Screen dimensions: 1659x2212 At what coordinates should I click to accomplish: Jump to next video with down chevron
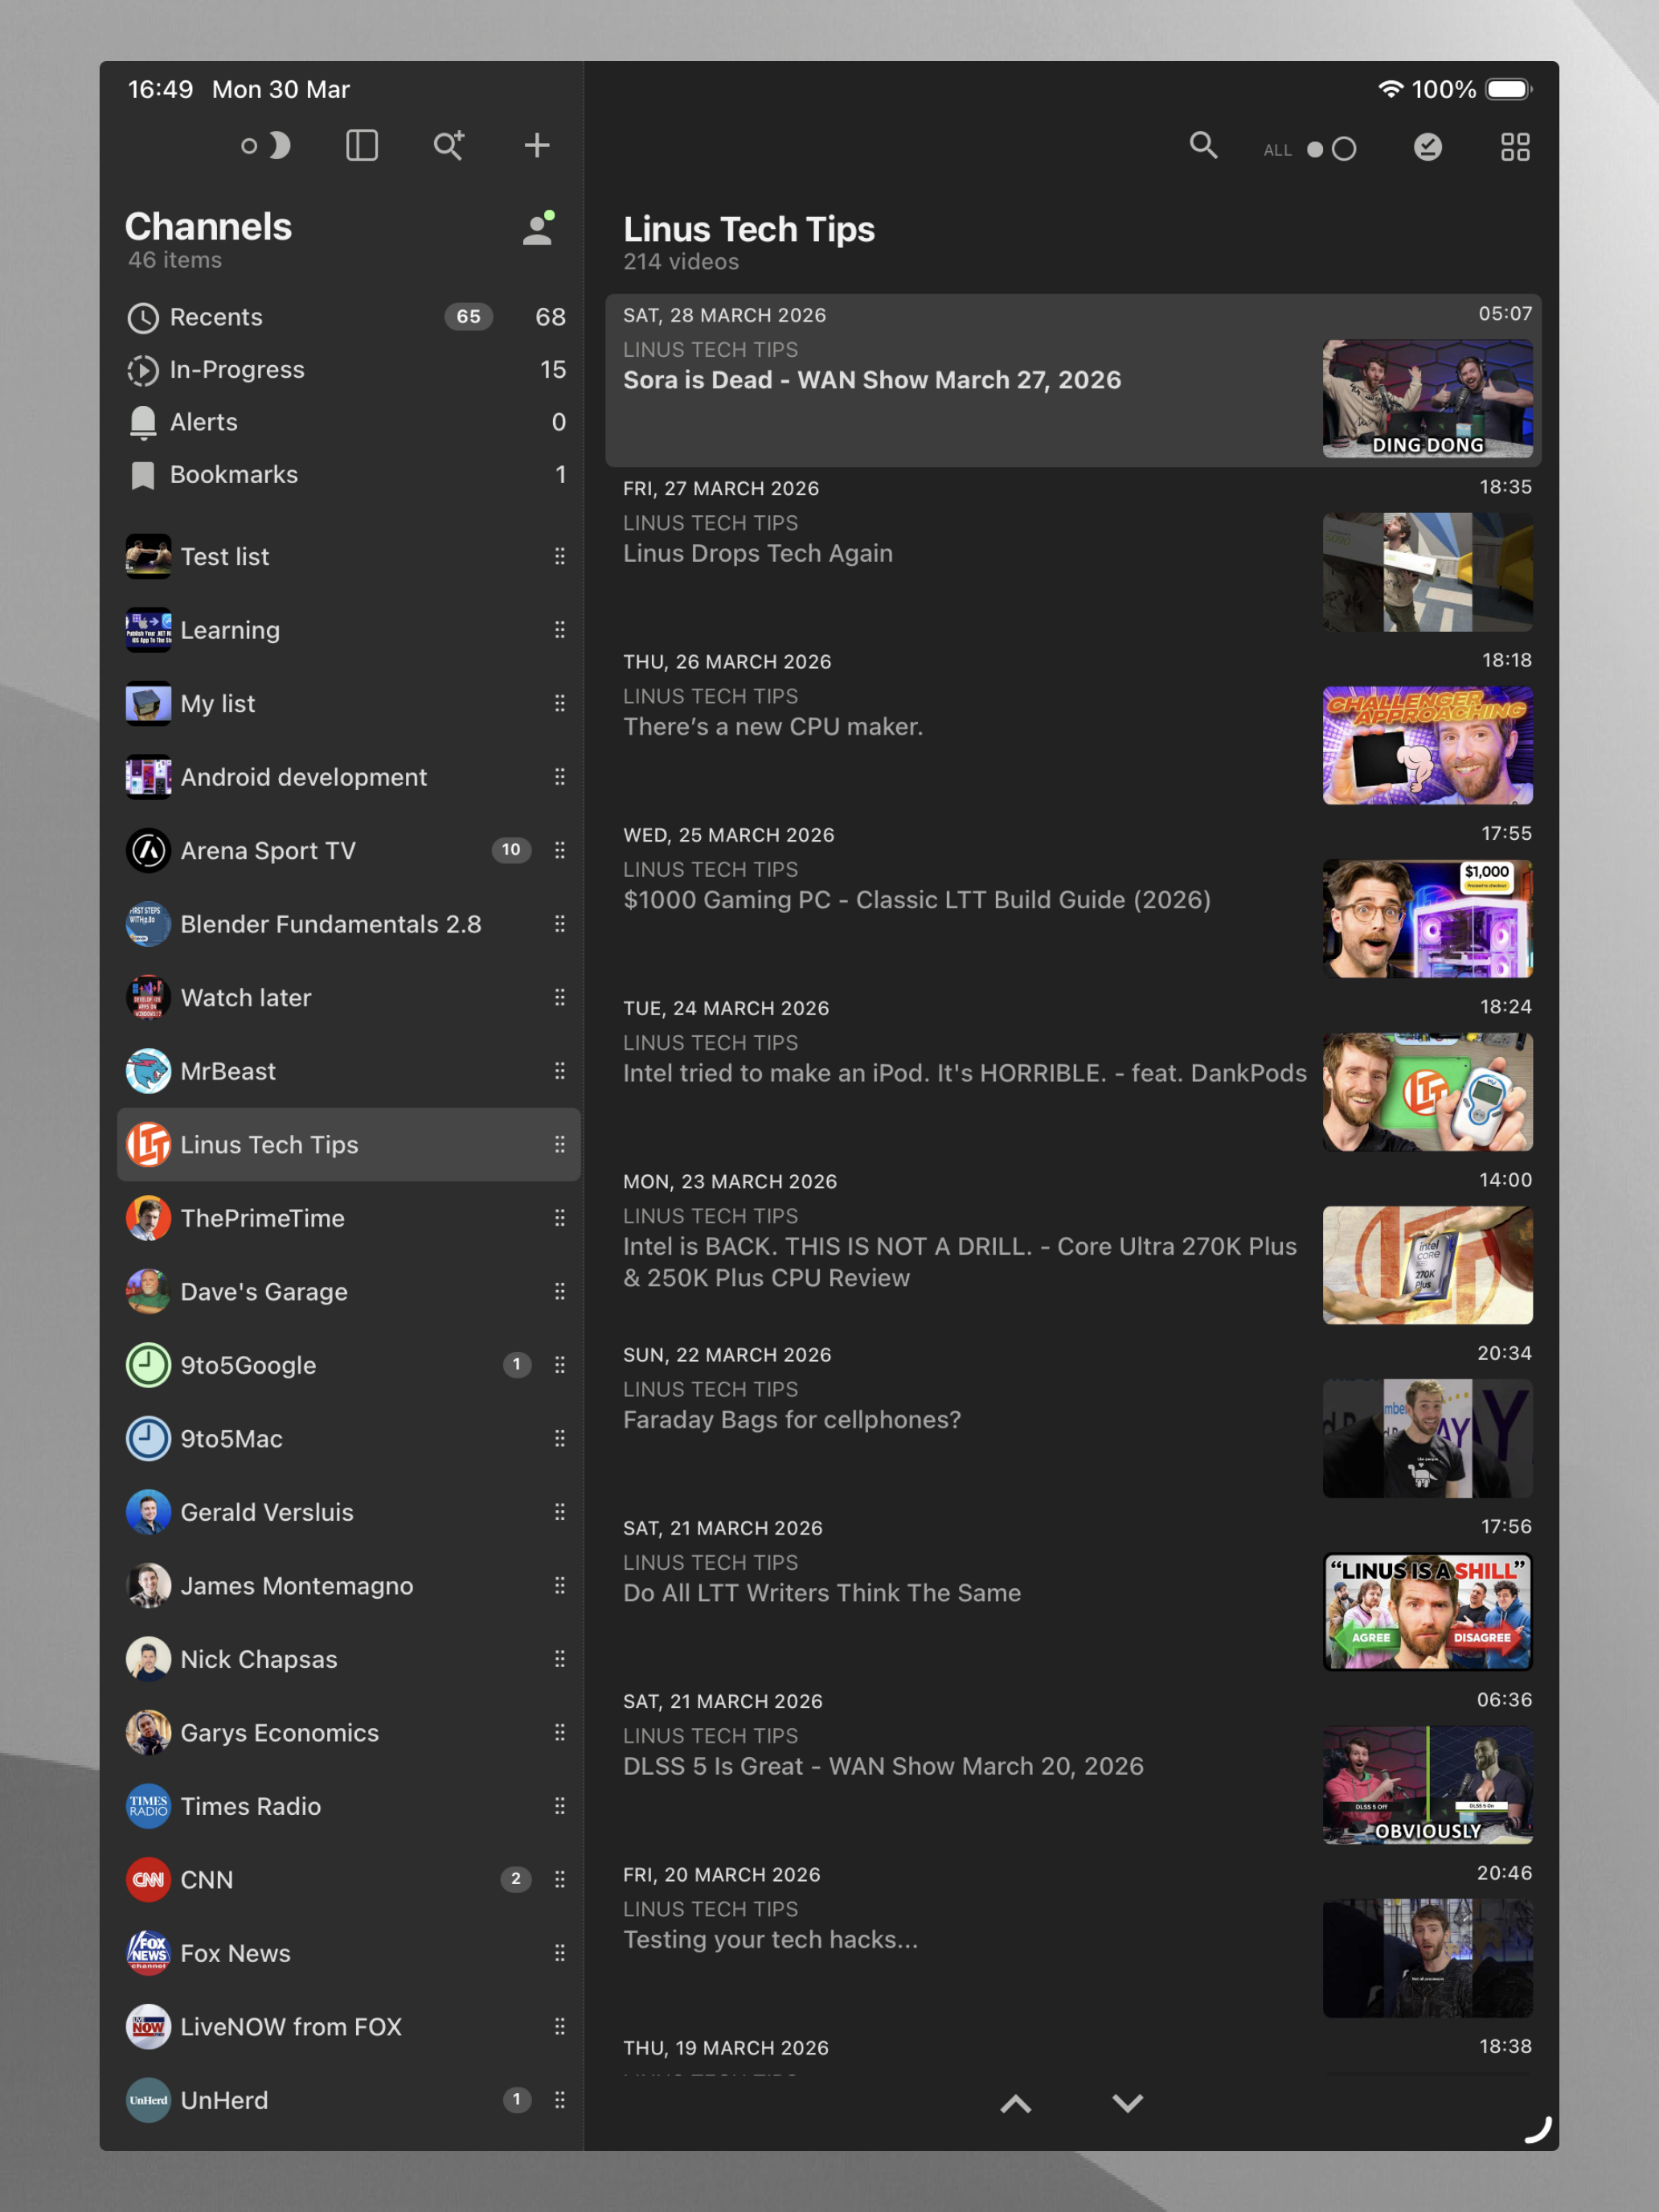coord(1128,2104)
